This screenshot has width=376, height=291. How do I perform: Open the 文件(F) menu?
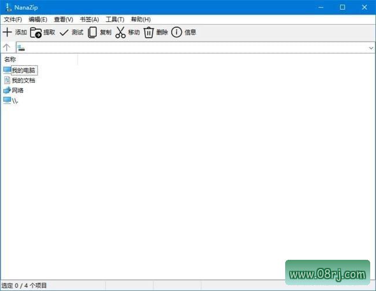point(13,20)
